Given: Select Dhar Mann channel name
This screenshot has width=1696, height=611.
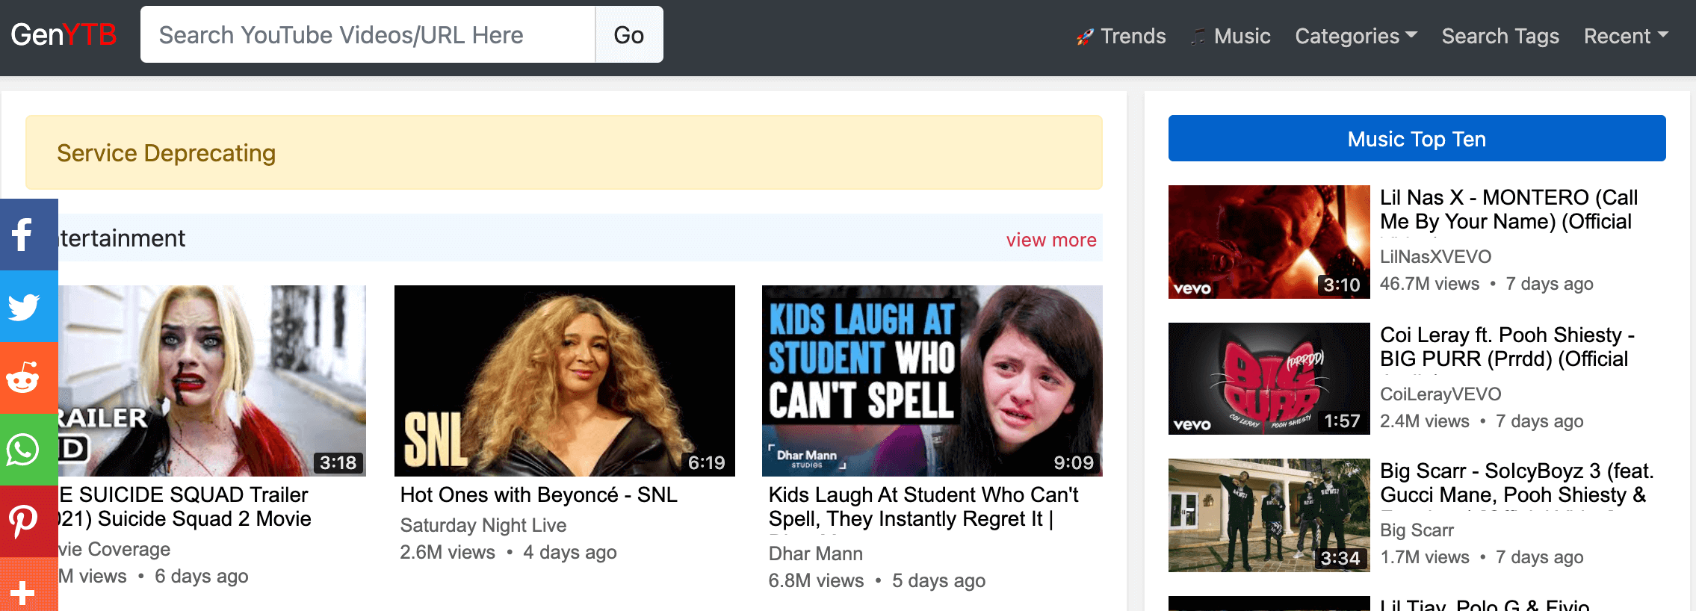Looking at the screenshot, I should [816, 553].
